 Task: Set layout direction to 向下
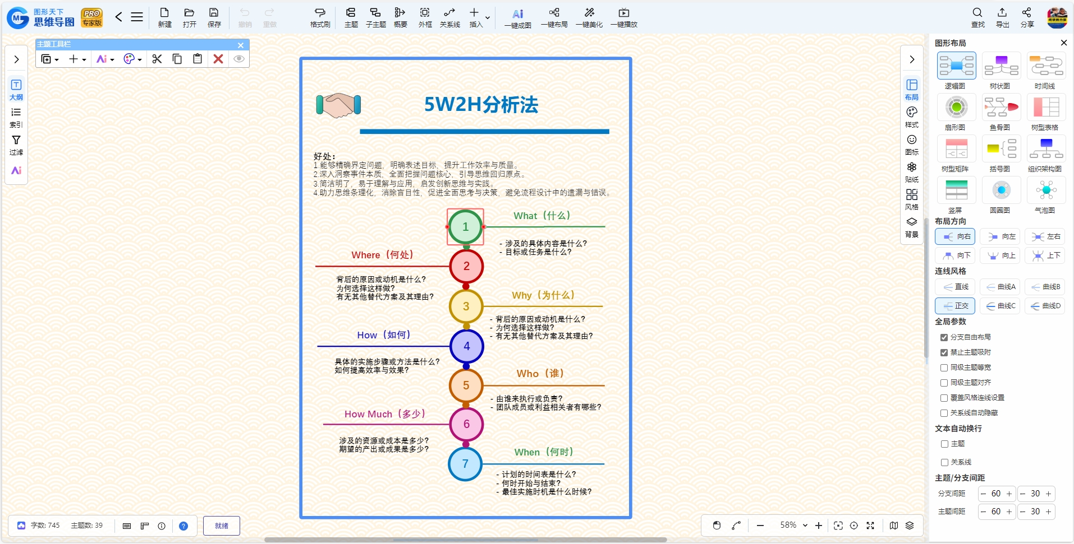pyautogui.click(x=955, y=255)
